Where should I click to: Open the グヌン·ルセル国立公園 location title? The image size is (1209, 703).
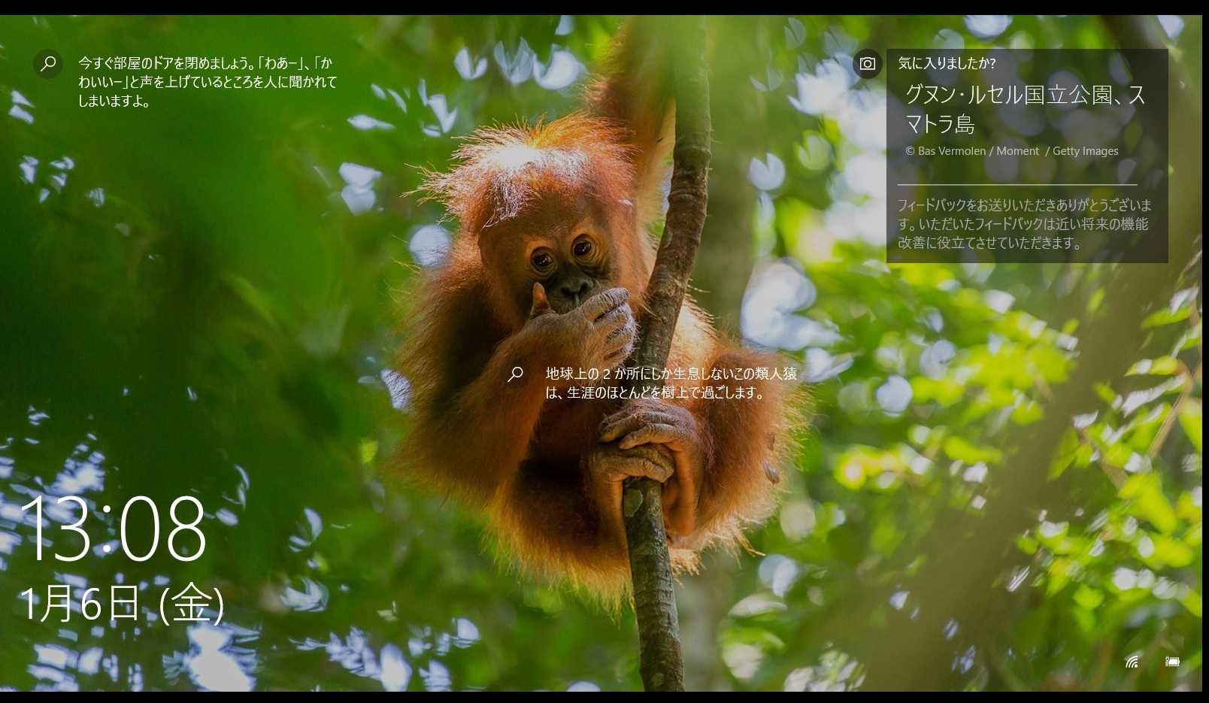coord(1024,108)
